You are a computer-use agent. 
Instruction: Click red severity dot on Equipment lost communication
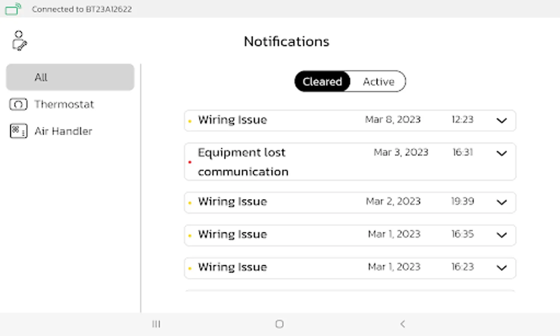pos(190,162)
